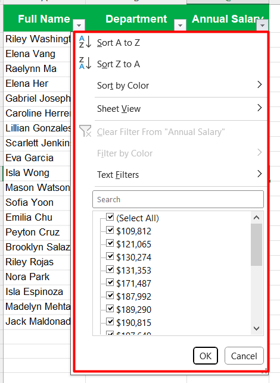The height and width of the screenshot is (383, 280).
Task: Select the Isla Wong cell
Action: pyautogui.click(x=37, y=172)
